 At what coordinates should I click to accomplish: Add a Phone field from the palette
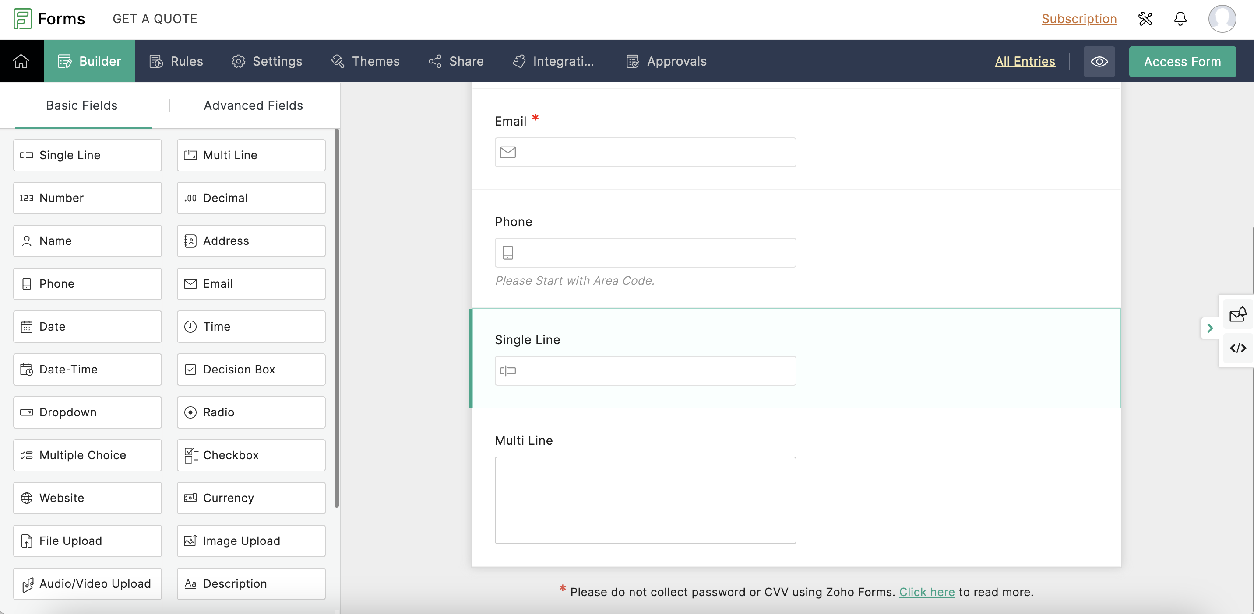click(87, 283)
